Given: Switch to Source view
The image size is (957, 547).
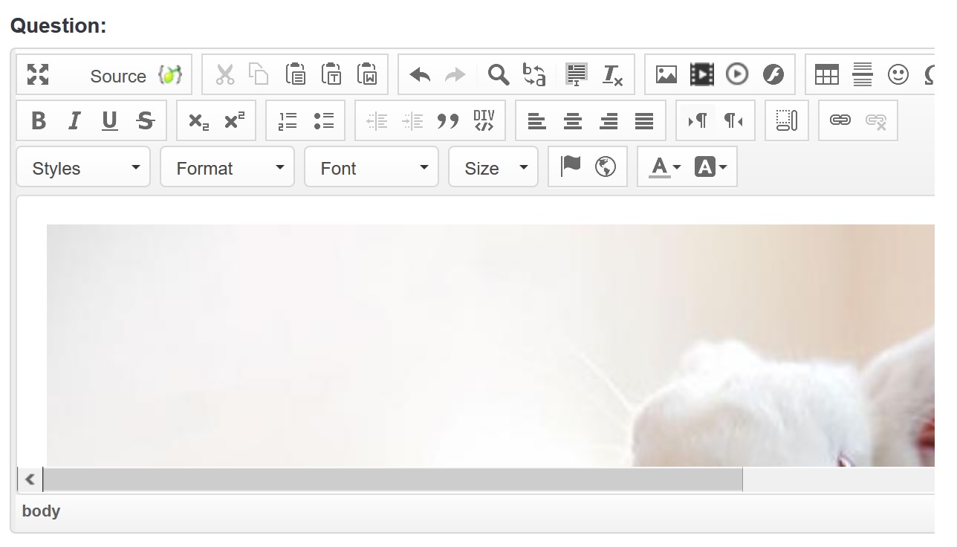Looking at the screenshot, I should 117,76.
